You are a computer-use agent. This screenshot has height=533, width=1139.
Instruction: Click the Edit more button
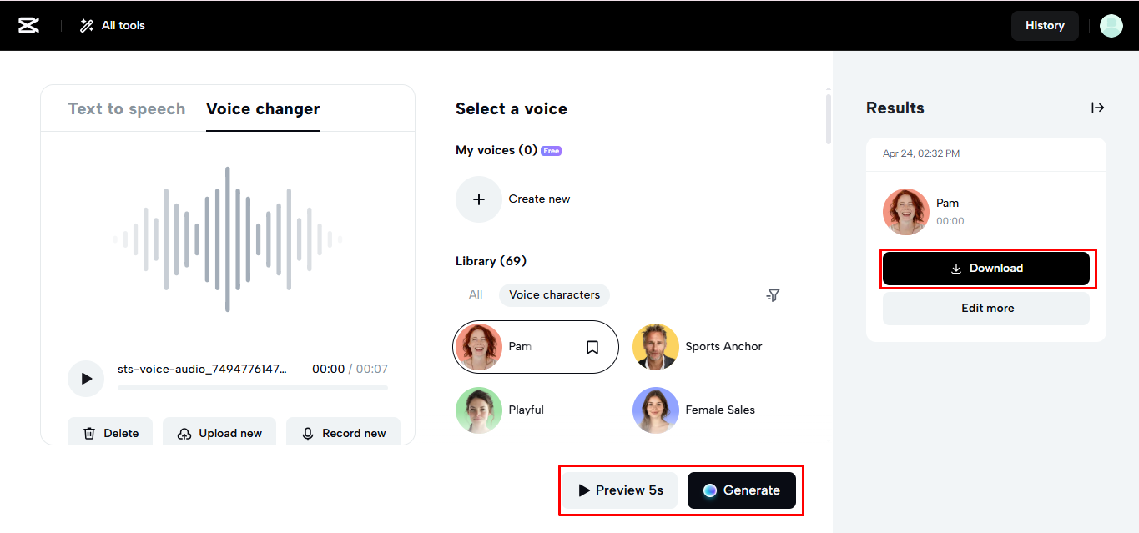click(x=986, y=308)
